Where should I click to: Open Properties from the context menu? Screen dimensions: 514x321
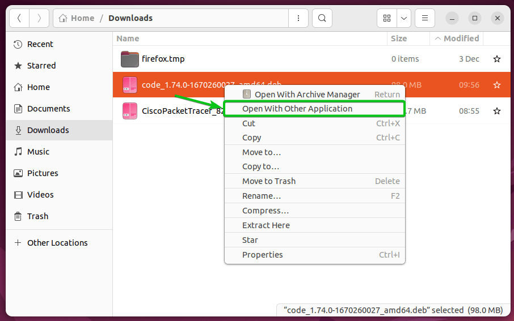tap(315, 255)
